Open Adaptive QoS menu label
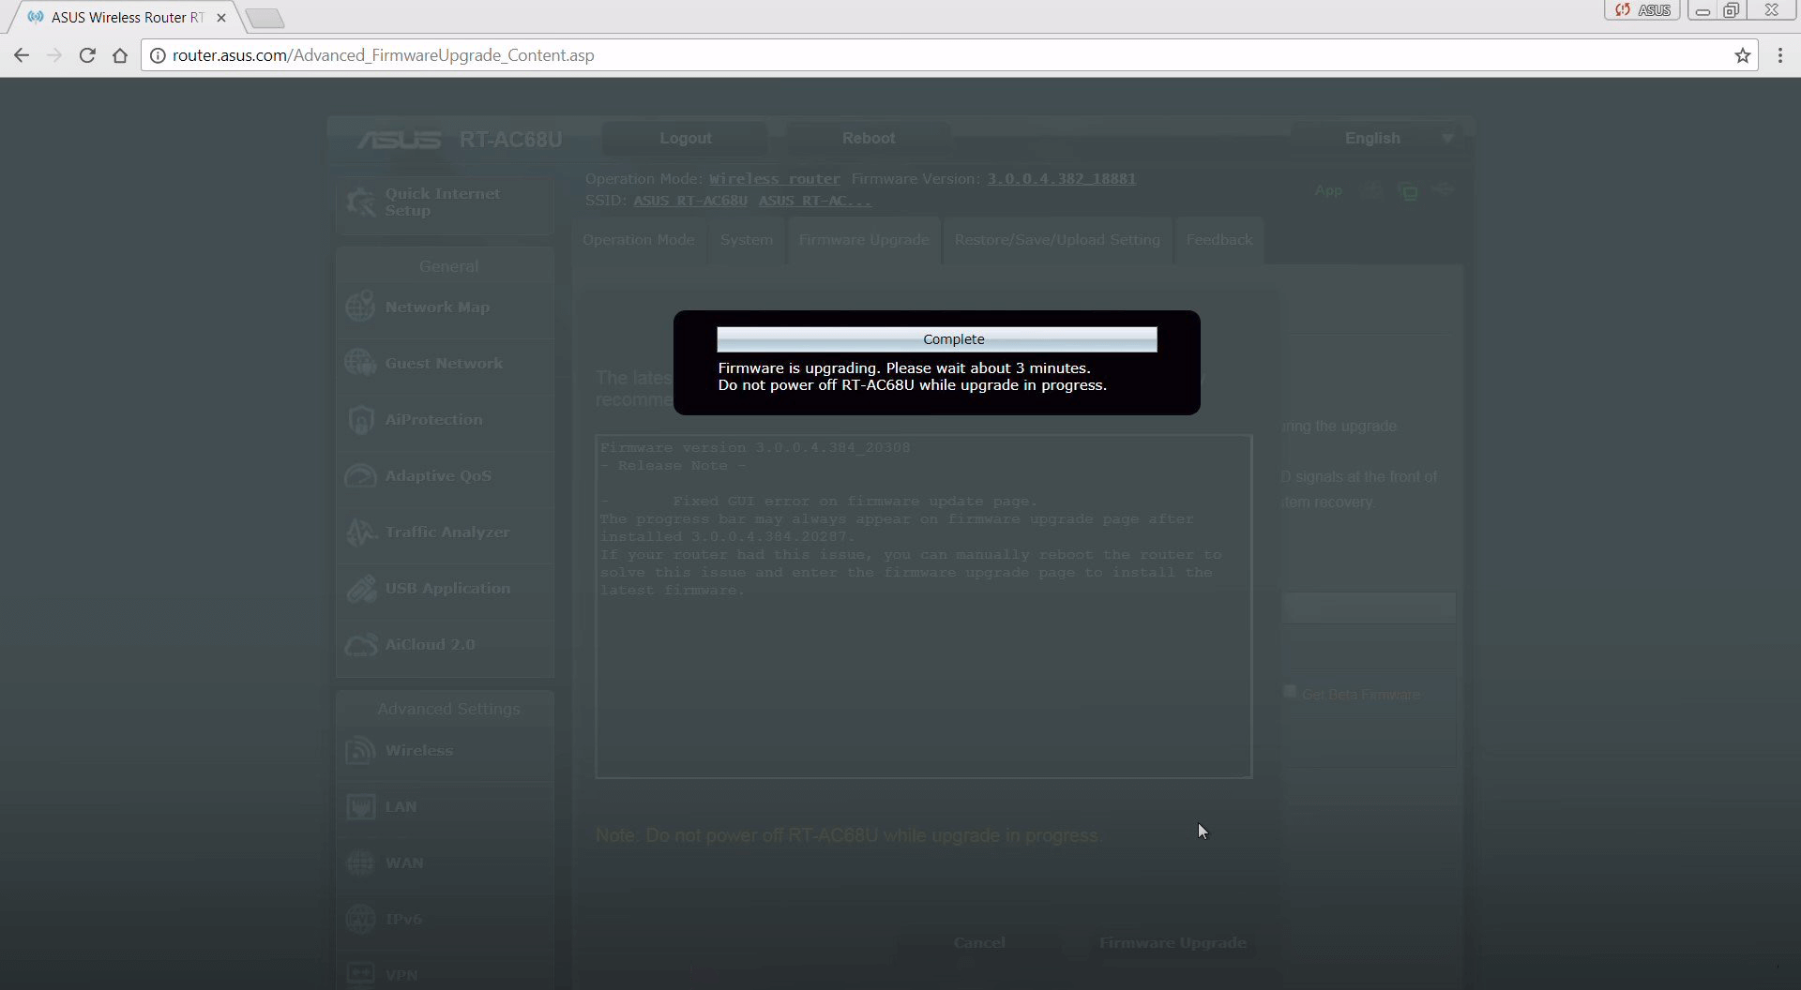 click(438, 476)
